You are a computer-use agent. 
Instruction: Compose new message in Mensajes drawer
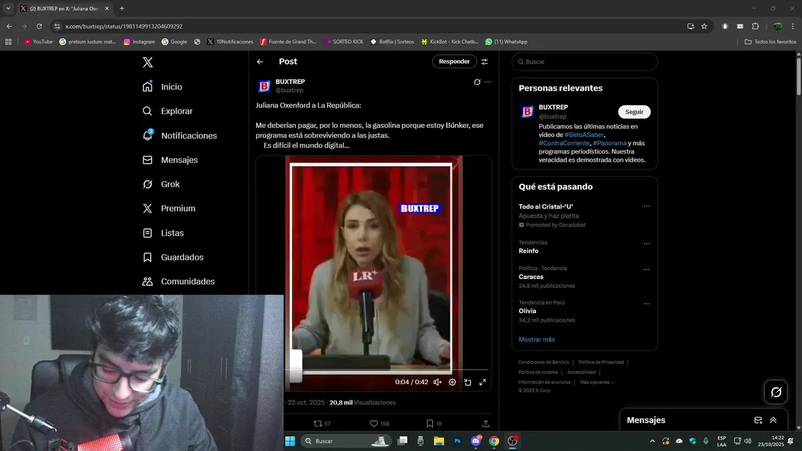(x=758, y=420)
